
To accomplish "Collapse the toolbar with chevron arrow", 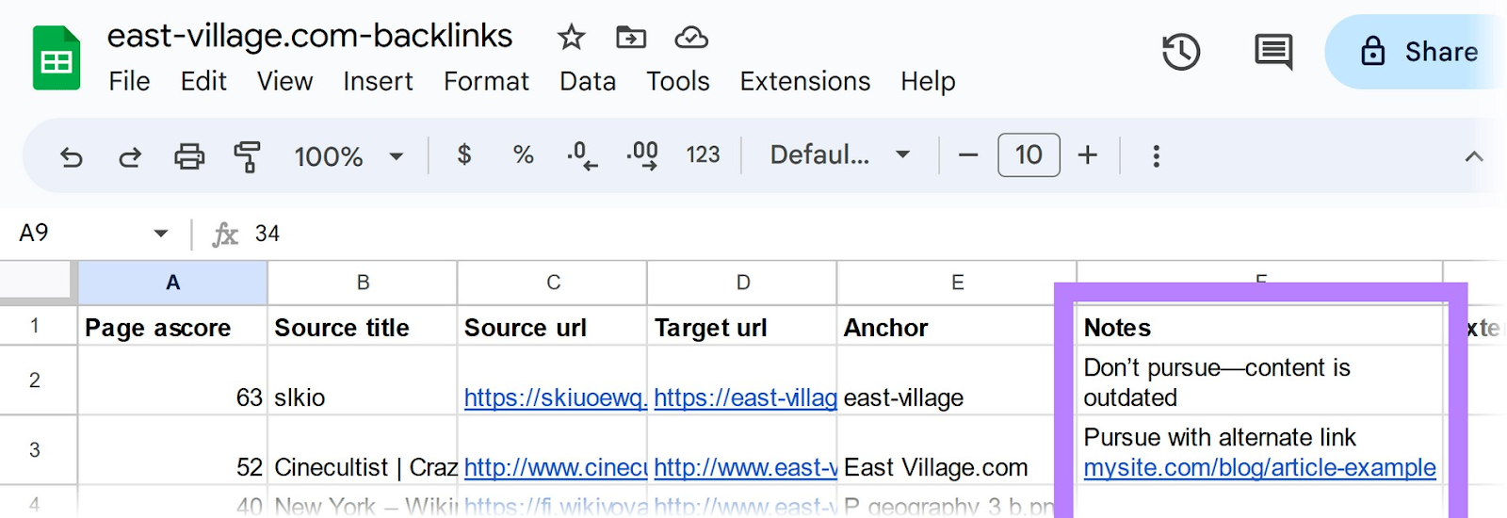I will 1474,157.
